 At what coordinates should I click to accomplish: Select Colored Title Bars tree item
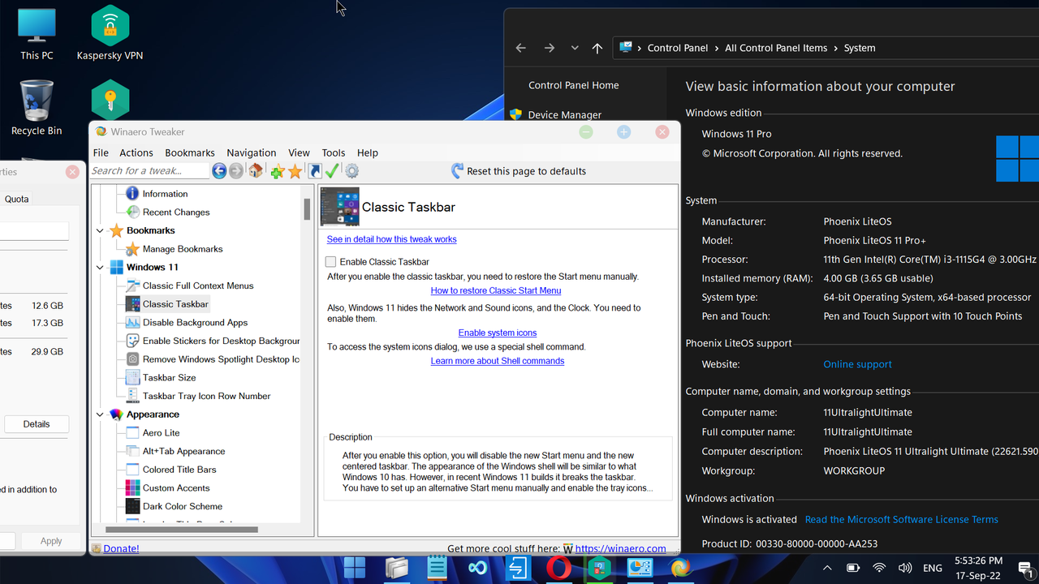[x=179, y=470]
